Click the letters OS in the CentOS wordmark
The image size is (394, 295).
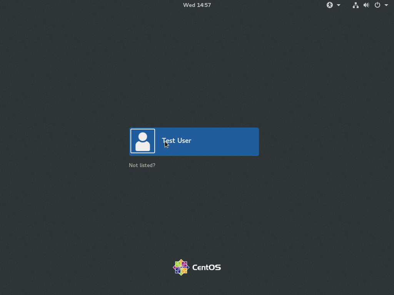click(215, 267)
